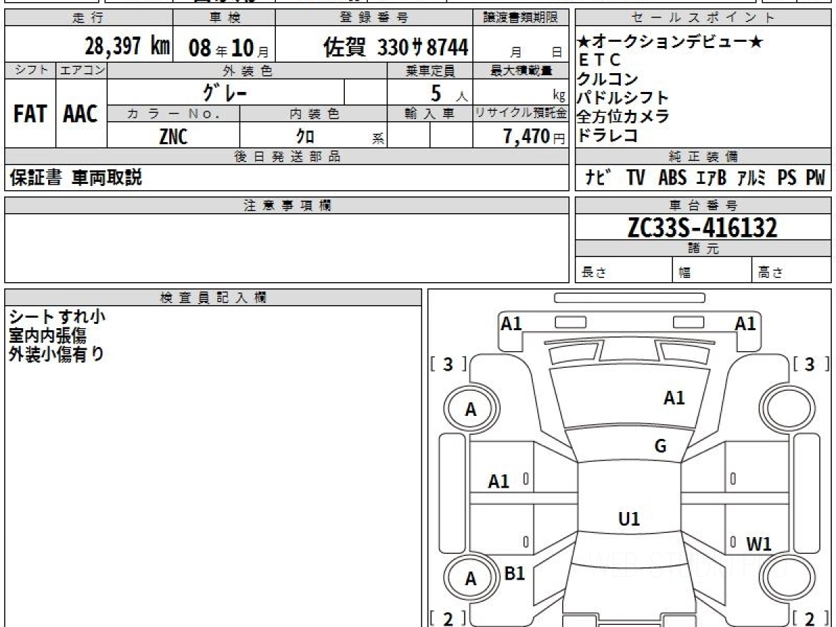This screenshot has width=836, height=627.
Task: Click the 最大積載量 header cell
Action: click(521, 70)
